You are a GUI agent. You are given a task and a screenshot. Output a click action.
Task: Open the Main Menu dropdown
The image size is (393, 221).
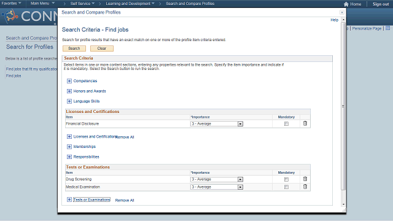[42, 4]
